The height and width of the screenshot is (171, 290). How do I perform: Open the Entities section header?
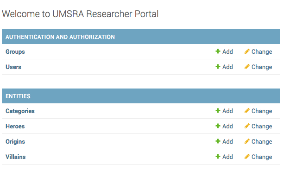tap(18, 96)
